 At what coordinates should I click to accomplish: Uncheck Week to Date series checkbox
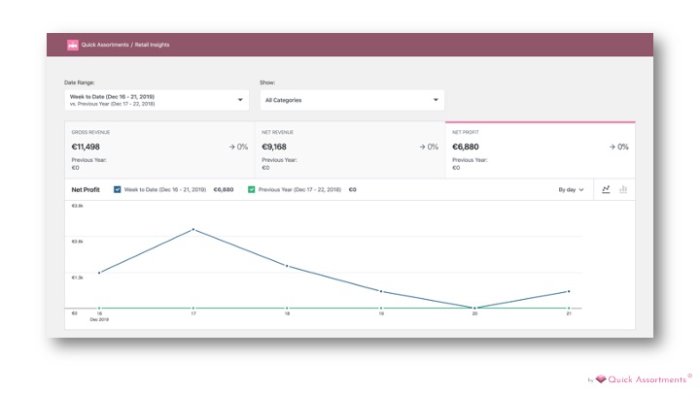pyautogui.click(x=117, y=189)
